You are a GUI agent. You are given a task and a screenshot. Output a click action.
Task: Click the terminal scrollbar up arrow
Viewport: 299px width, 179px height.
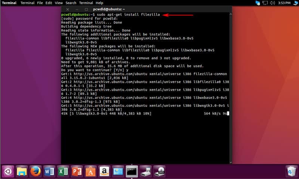pos(231,14)
